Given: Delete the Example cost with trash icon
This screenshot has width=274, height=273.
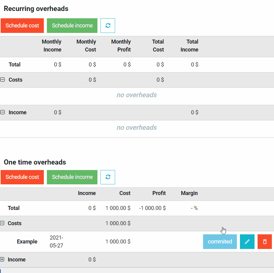Looking at the screenshot, I should point(265,242).
